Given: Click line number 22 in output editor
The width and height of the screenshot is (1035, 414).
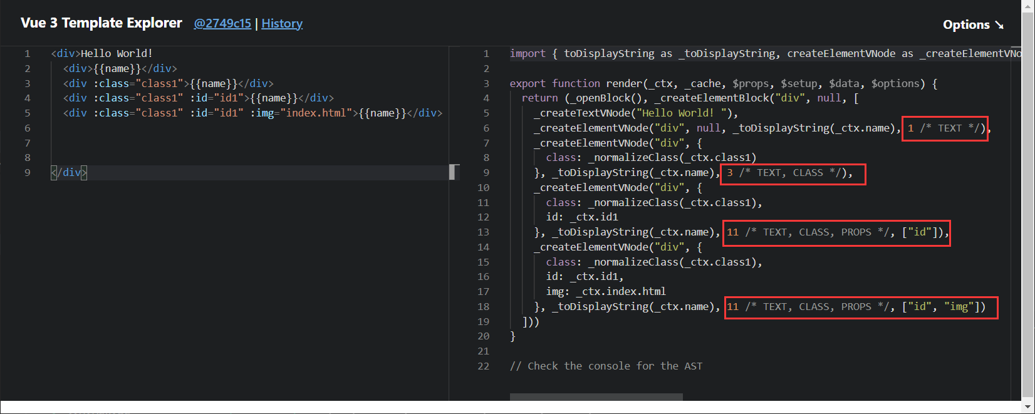Looking at the screenshot, I should (483, 366).
